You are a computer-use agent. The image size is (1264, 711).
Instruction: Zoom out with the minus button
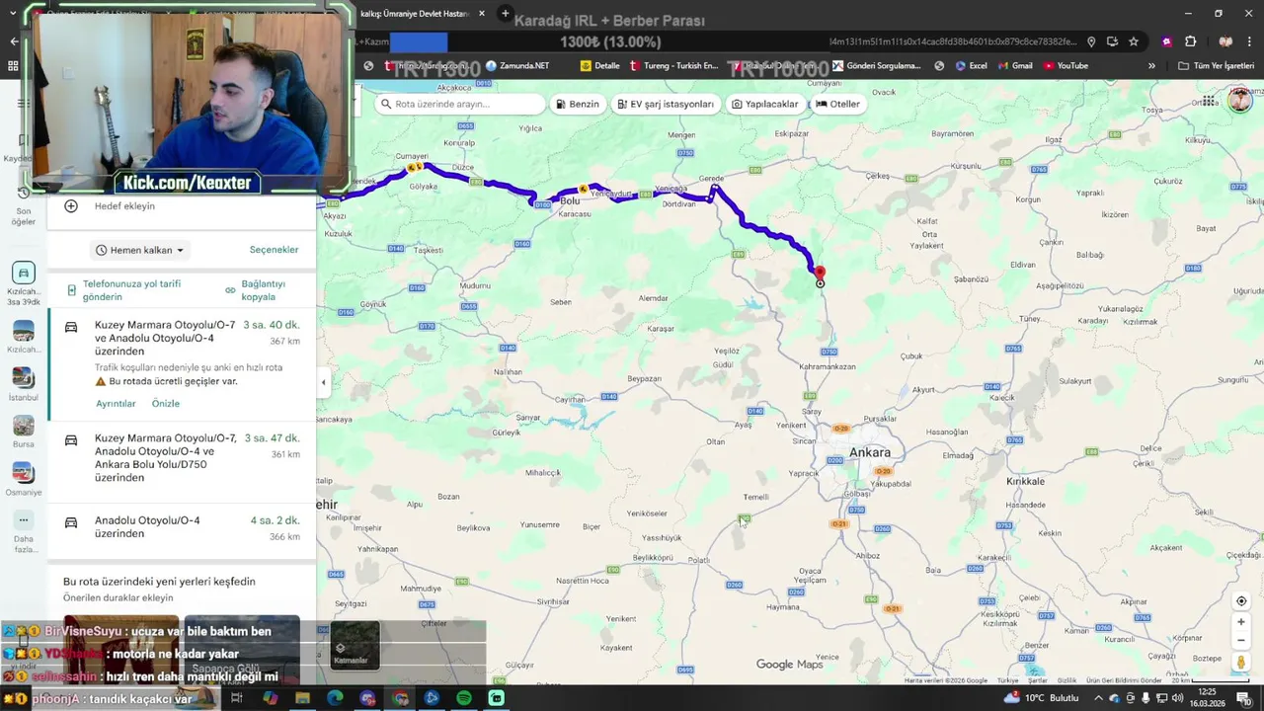pyautogui.click(x=1241, y=640)
